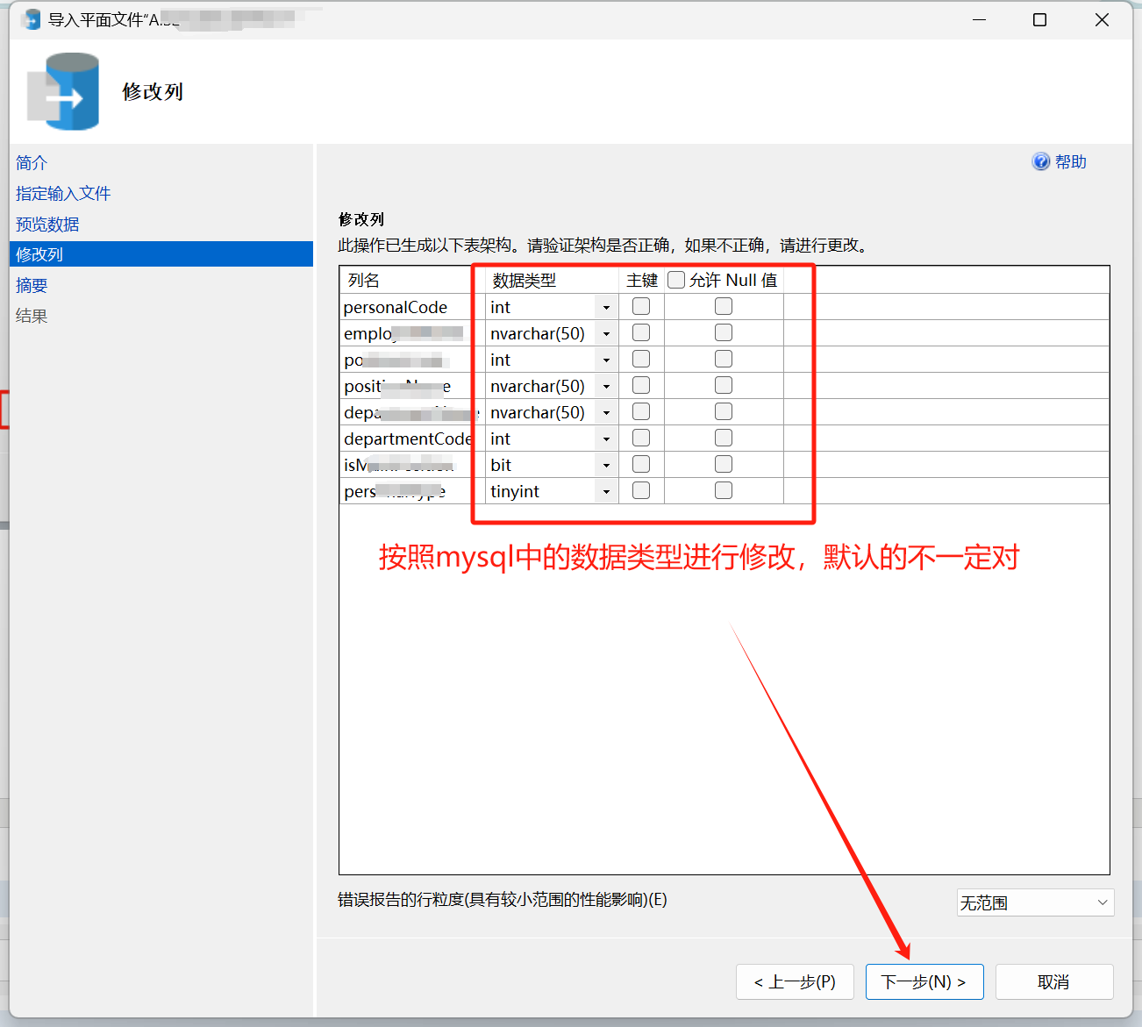1142x1027 pixels.
Task: Check primary key box for personalCode row
Action: coord(641,306)
